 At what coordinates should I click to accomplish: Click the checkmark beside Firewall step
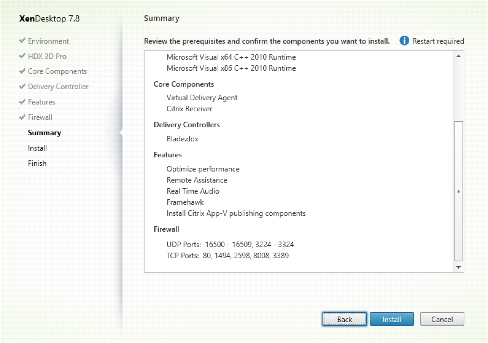(x=22, y=117)
